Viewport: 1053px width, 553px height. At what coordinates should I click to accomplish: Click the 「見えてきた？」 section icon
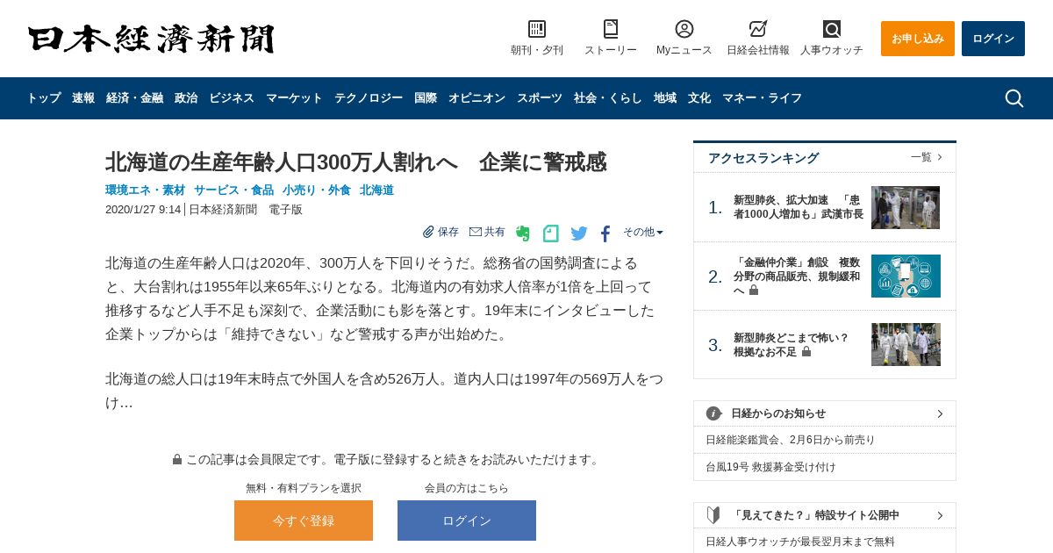(x=713, y=515)
